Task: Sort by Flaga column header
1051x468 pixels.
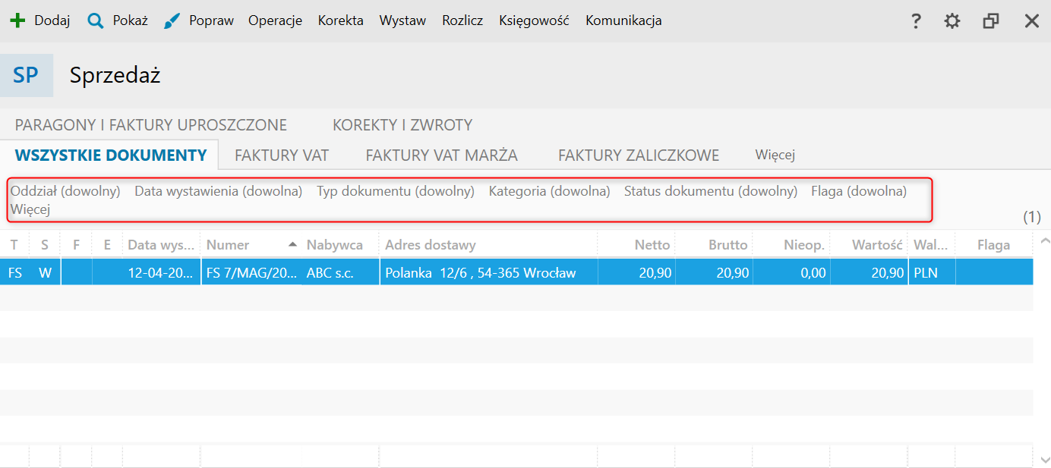Action: point(993,245)
